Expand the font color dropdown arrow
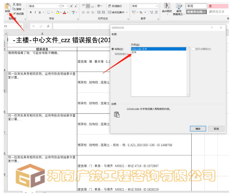 pyautogui.click(x=68, y=12)
